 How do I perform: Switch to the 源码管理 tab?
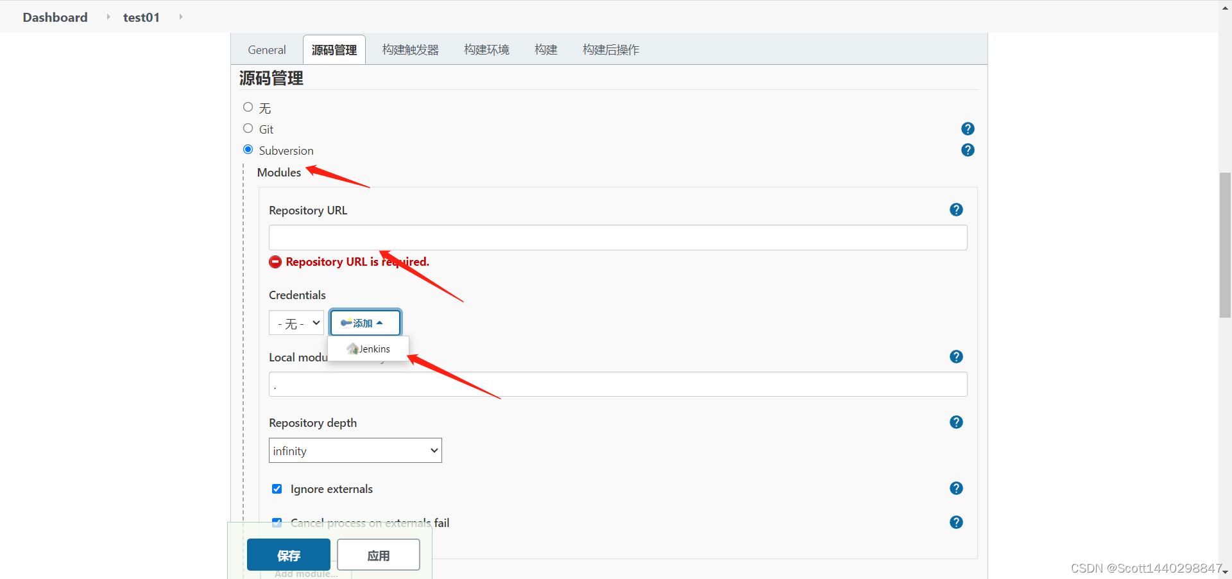click(334, 50)
